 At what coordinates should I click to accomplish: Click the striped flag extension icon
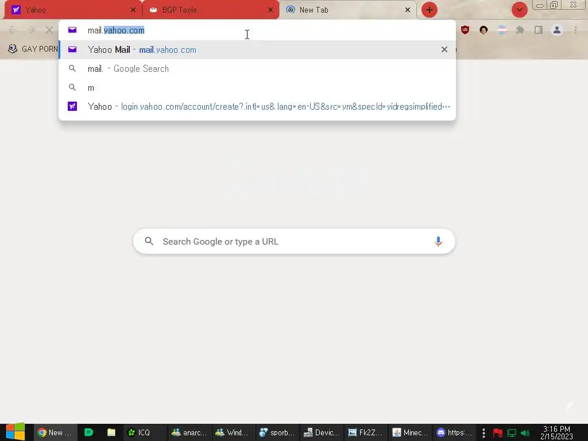(x=502, y=30)
